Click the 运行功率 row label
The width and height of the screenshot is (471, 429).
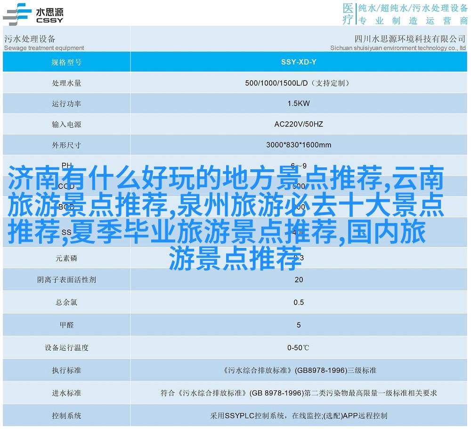[66, 104]
